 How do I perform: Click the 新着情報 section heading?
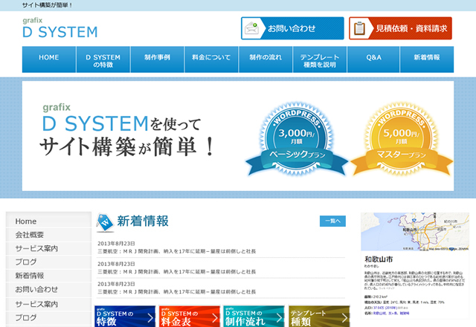point(143,221)
